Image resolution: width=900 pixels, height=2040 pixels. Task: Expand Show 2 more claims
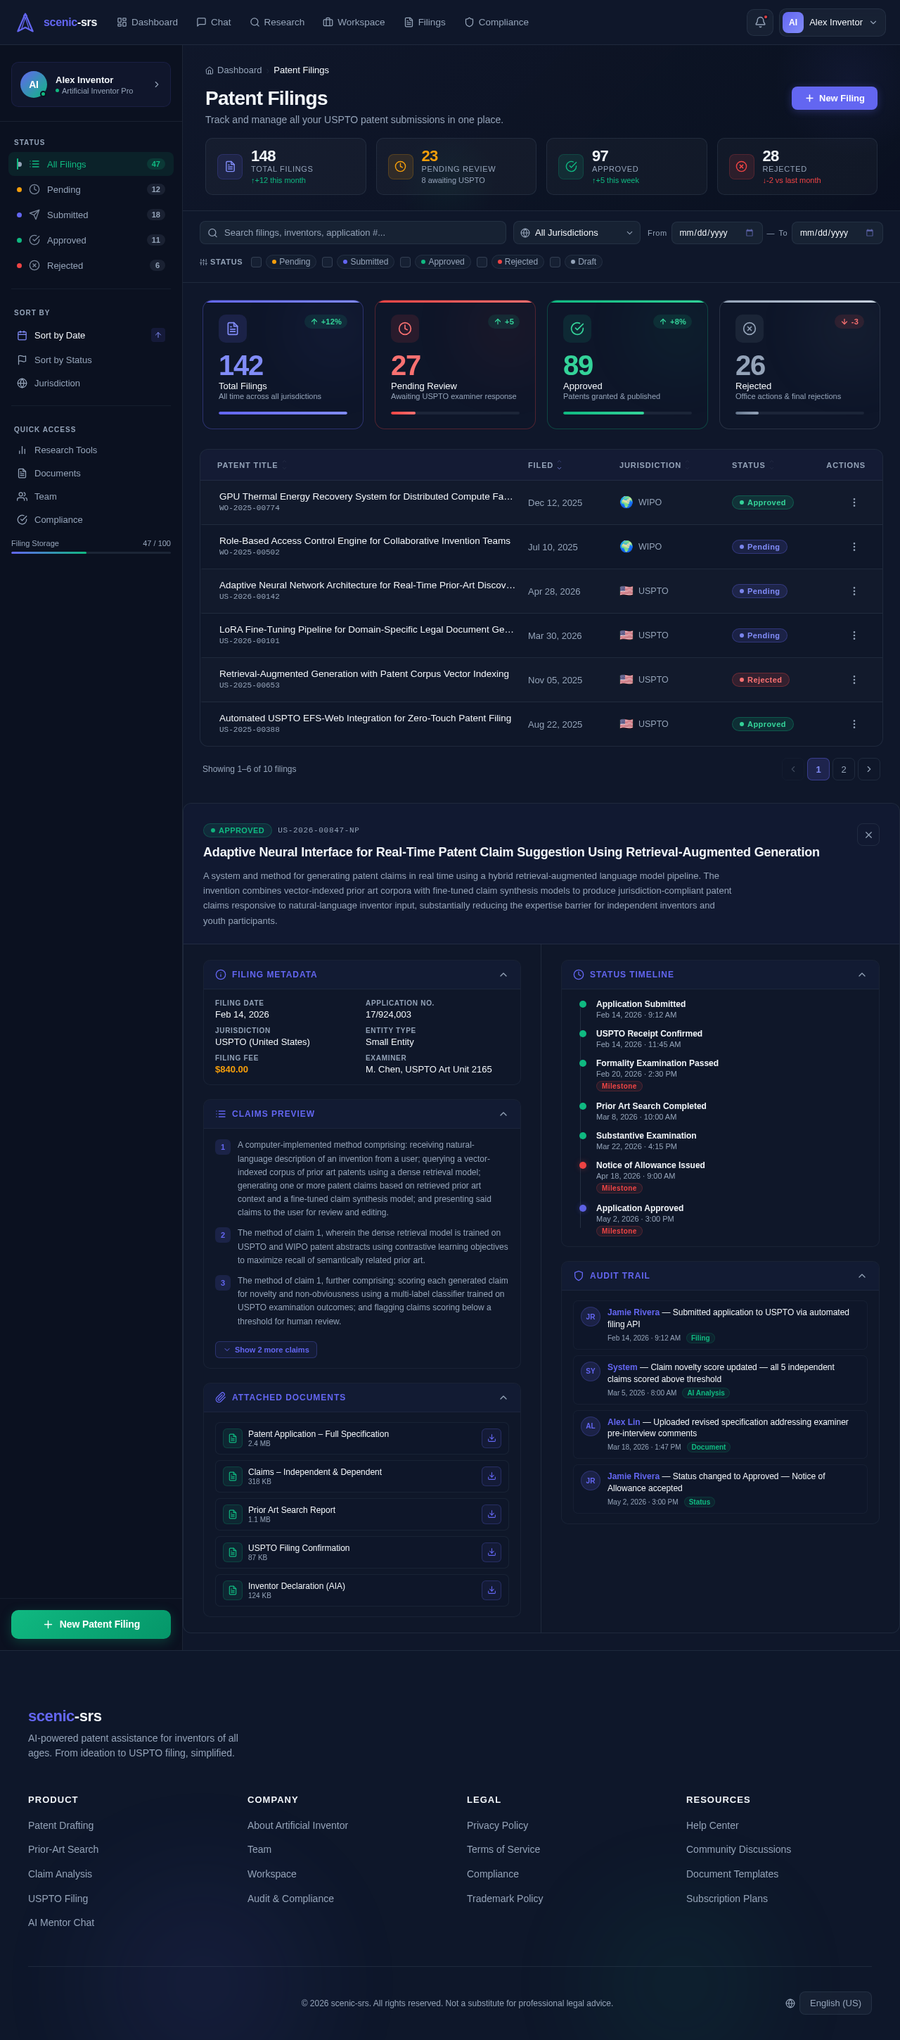(x=266, y=1350)
